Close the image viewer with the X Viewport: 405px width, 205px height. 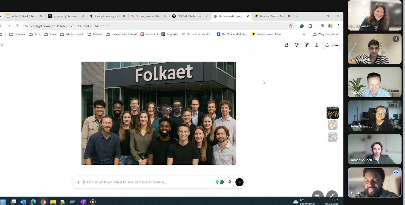[x=2, y=45]
